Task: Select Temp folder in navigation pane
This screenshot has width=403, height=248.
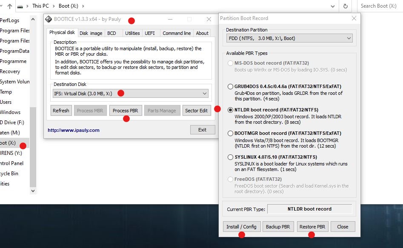Action: pos(6,92)
